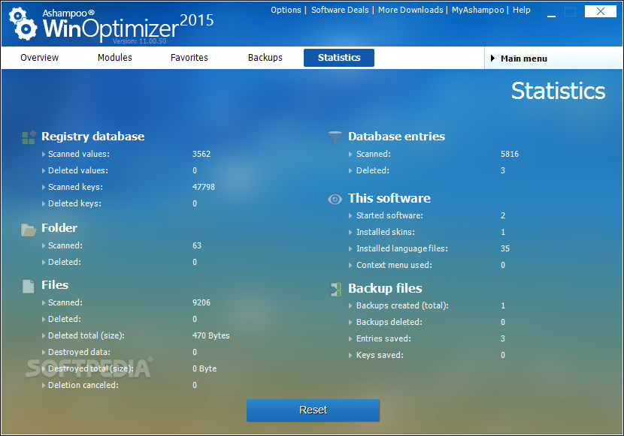The image size is (624, 436).
Task: Click the Destroyed data label
Action: [x=79, y=352]
